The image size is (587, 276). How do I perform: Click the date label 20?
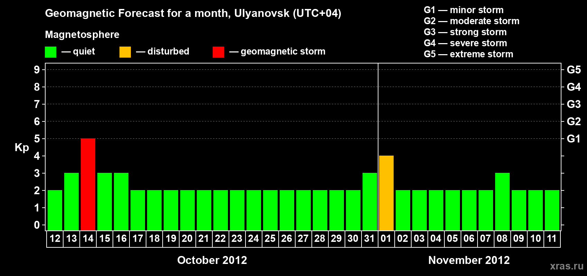187,238
